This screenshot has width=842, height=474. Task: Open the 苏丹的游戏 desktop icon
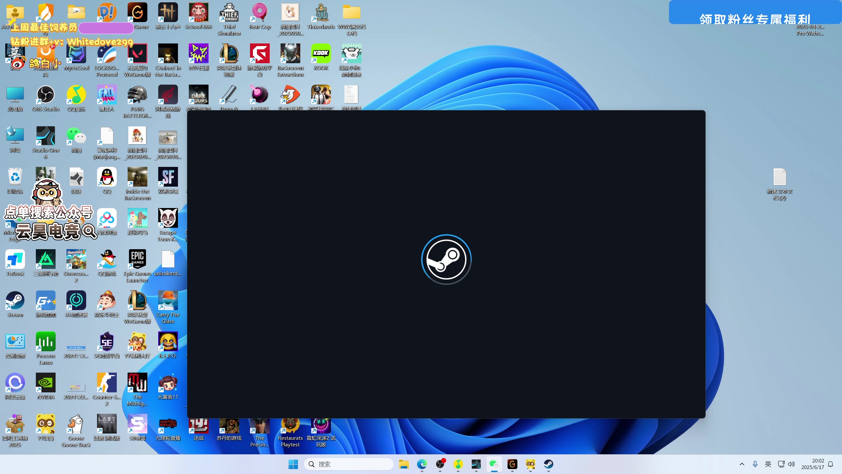[229, 429]
